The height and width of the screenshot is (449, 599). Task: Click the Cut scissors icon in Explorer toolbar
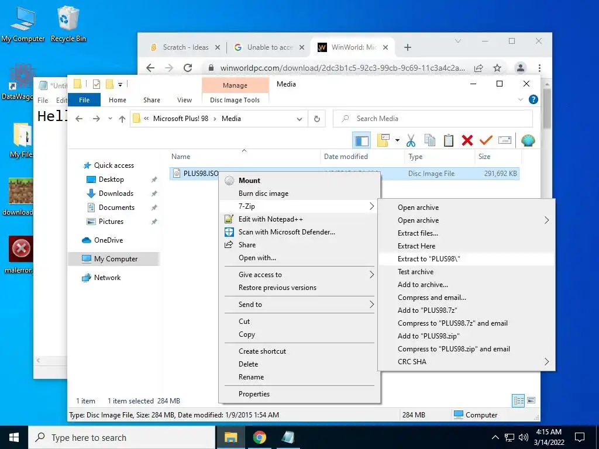(x=411, y=140)
